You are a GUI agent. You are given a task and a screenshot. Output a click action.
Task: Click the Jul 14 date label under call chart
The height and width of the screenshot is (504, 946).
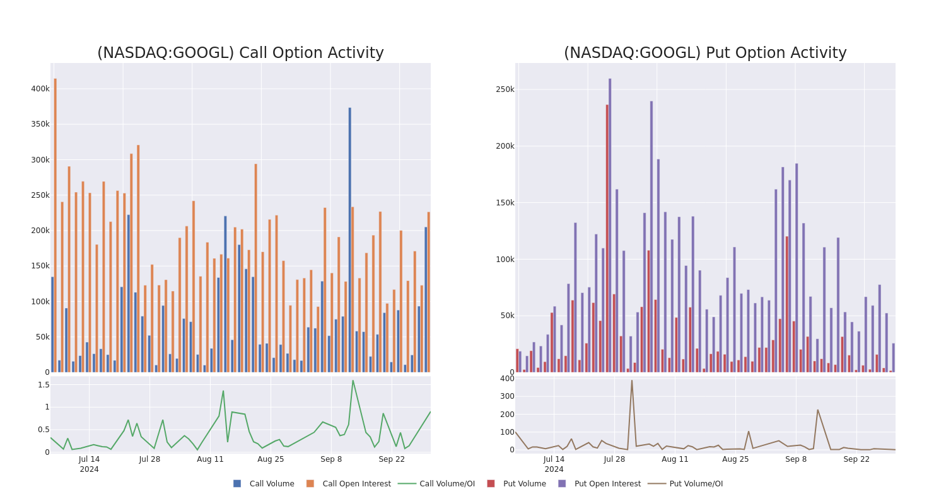(89, 459)
